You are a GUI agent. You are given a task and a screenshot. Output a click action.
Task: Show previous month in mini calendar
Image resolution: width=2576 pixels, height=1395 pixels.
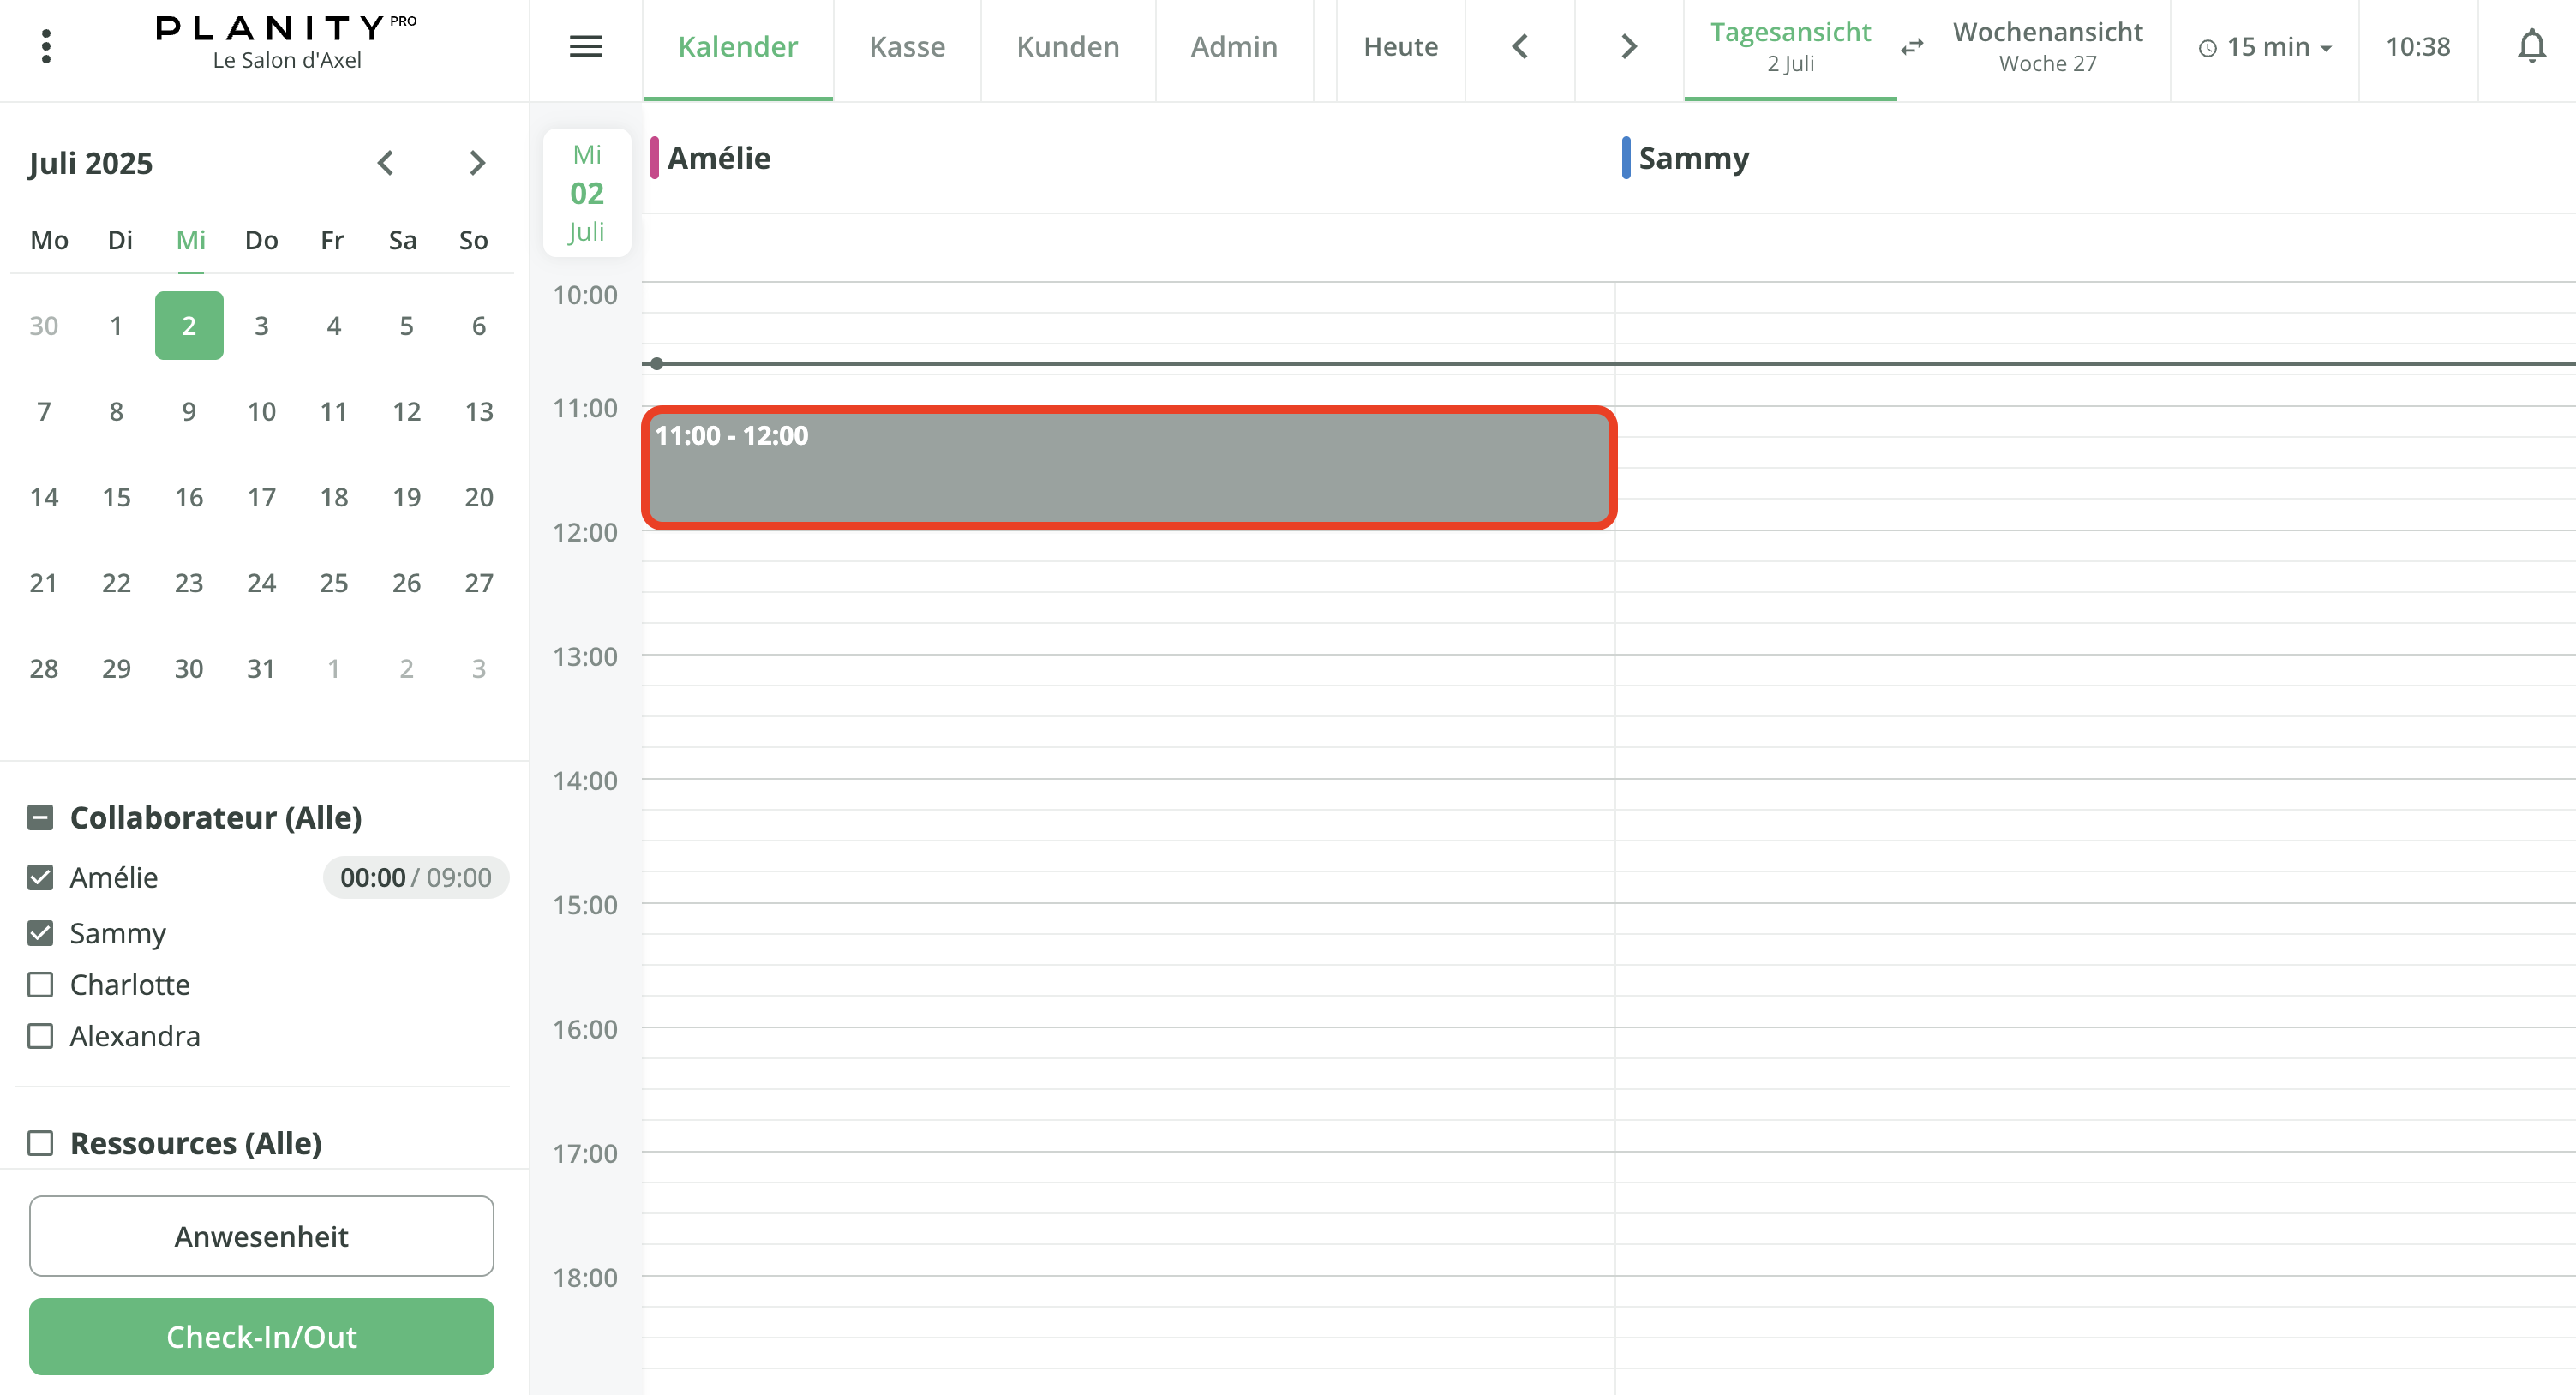click(386, 163)
